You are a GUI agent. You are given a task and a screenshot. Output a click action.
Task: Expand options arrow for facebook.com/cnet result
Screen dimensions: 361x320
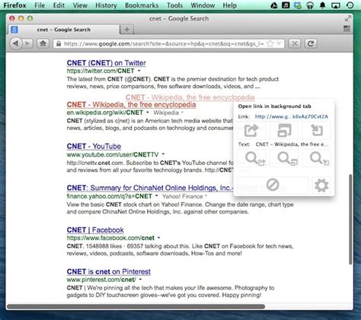158,238
